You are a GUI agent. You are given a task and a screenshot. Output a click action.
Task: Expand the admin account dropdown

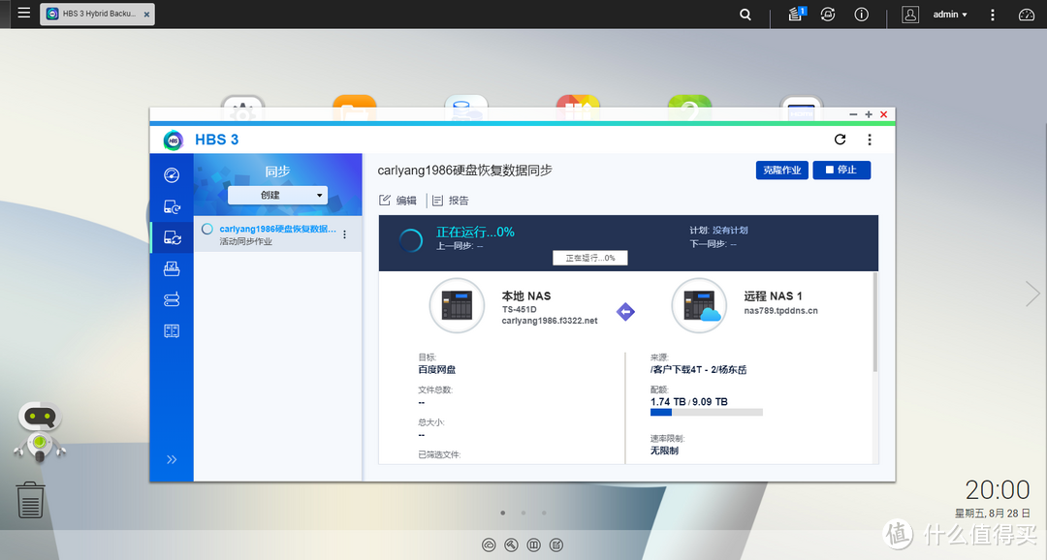[x=949, y=14]
